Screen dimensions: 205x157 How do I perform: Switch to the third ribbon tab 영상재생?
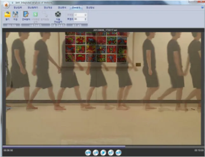[48, 8]
